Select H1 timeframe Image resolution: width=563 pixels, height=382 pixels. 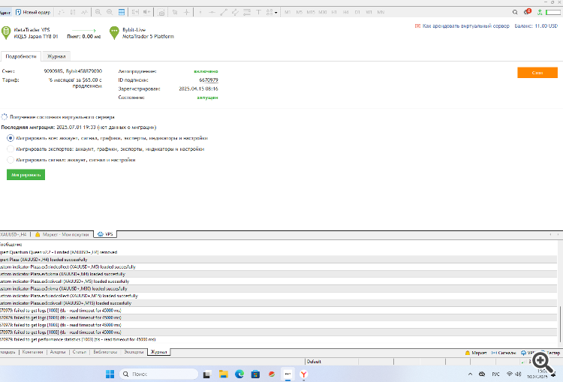pos(334,12)
